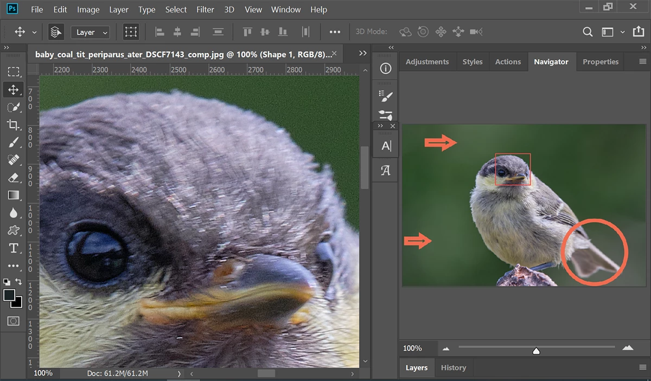Screen dimensions: 651x381
Task: Activate the Gradient tool
Action: [x=14, y=195]
